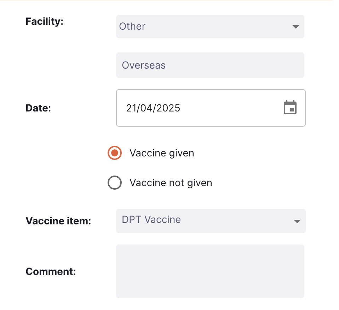Viewport: 339px width, 310px height.
Task: Click the Overseas facility text field
Action: coord(210,65)
